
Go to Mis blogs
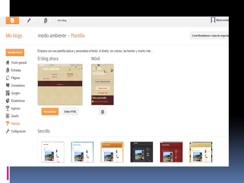click(14, 36)
